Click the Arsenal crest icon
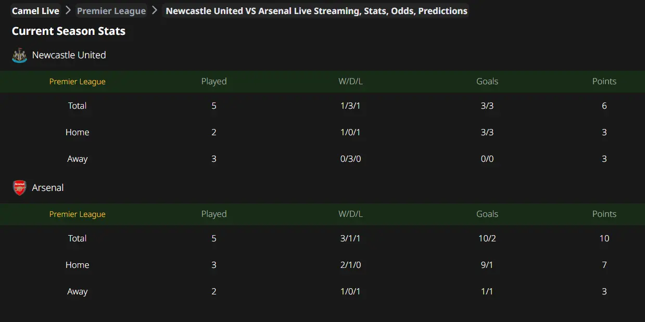Image resolution: width=645 pixels, height=322 pixels. [19, 188]
